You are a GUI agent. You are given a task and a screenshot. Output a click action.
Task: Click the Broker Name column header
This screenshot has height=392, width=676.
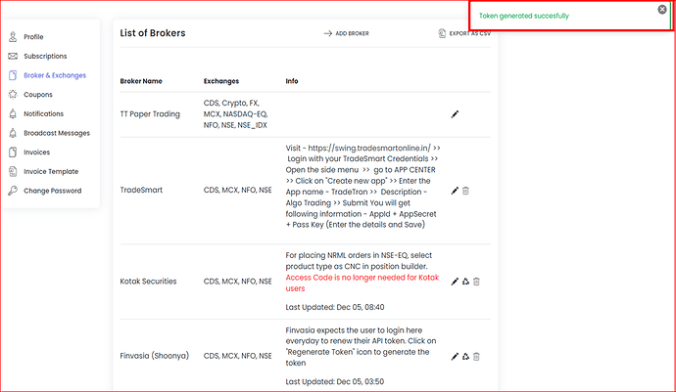click(x=141, y=81)
